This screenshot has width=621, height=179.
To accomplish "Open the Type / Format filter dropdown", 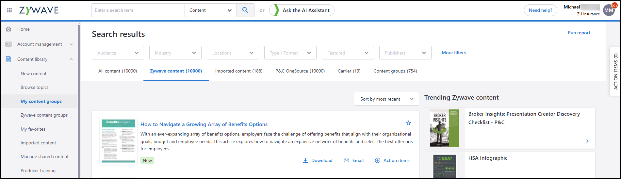I will pyautogui.click(x=290, y=53).
